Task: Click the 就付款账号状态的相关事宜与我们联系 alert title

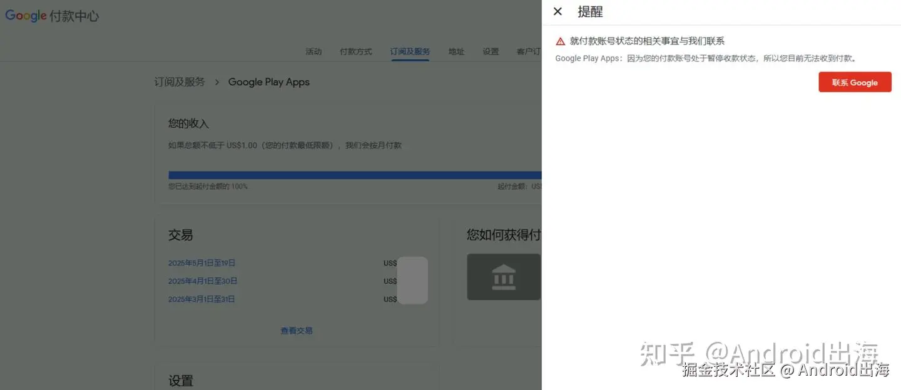Action: (x=647, y=41)
